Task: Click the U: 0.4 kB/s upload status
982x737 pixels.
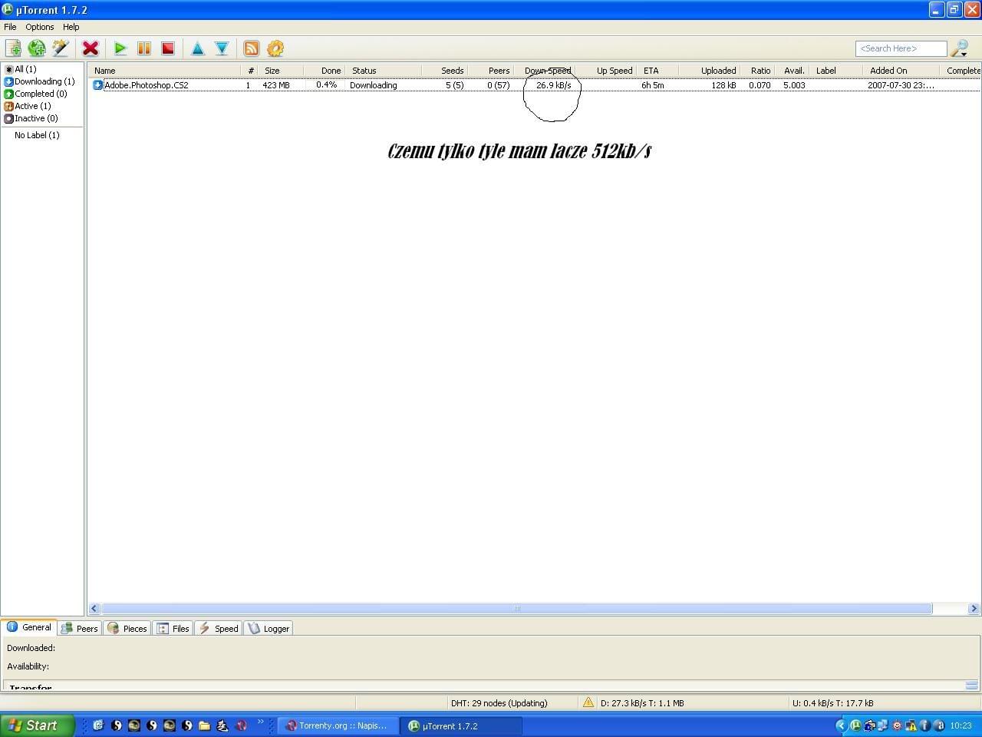Action: point(832,703)
